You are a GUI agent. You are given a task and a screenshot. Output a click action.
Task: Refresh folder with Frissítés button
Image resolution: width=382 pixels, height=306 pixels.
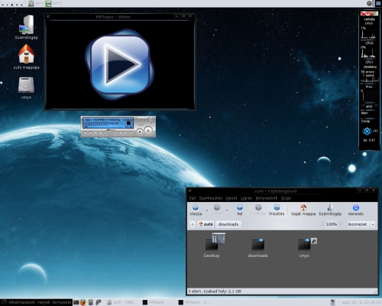click(277, 210)
